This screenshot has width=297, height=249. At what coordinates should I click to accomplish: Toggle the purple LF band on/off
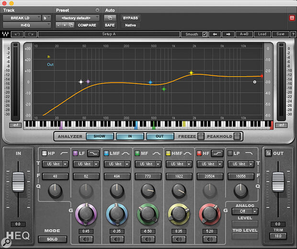coord(75,153)
